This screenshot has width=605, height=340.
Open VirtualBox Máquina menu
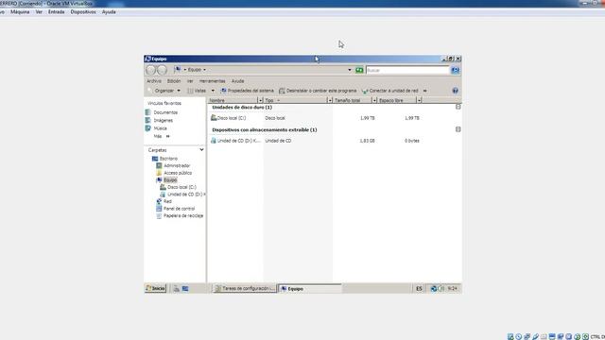pyautogui.click(x=20, y=12)
